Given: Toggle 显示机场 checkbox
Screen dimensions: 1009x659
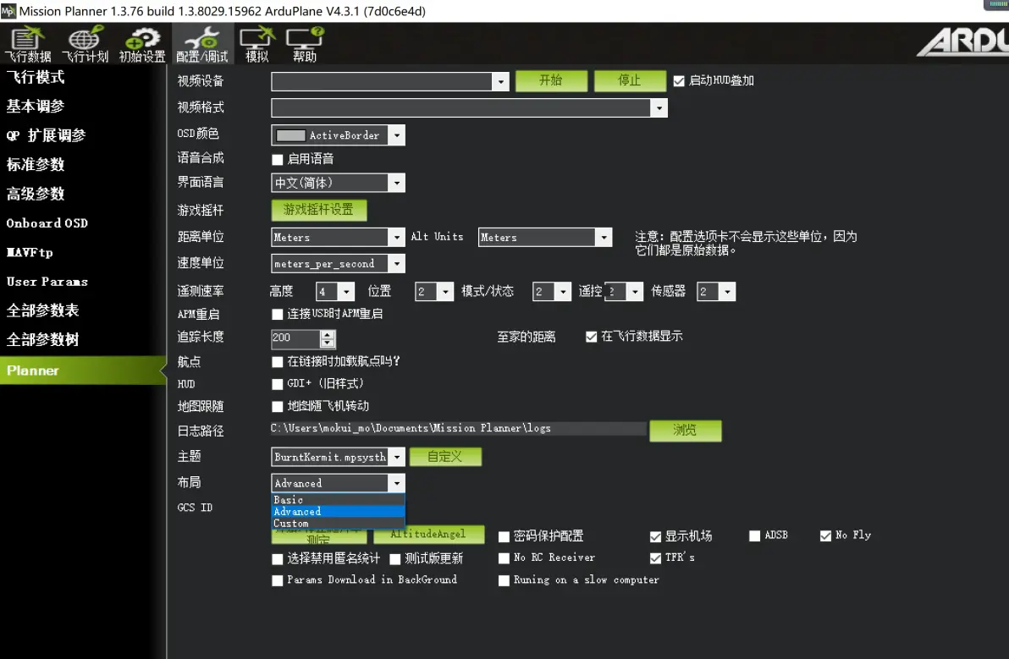Looking at the screenshot, I should click(x=655, y=536).
